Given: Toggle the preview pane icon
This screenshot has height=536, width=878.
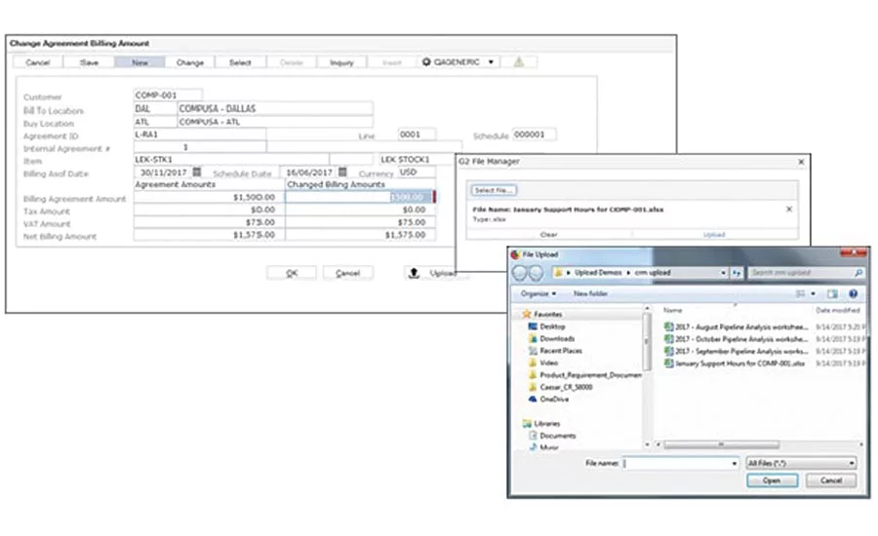Looking at the screenshot, I should (x=833, y=293).
